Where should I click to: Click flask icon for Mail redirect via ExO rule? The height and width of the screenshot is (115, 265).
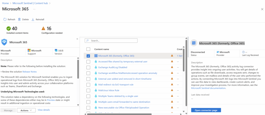[96, 85]
